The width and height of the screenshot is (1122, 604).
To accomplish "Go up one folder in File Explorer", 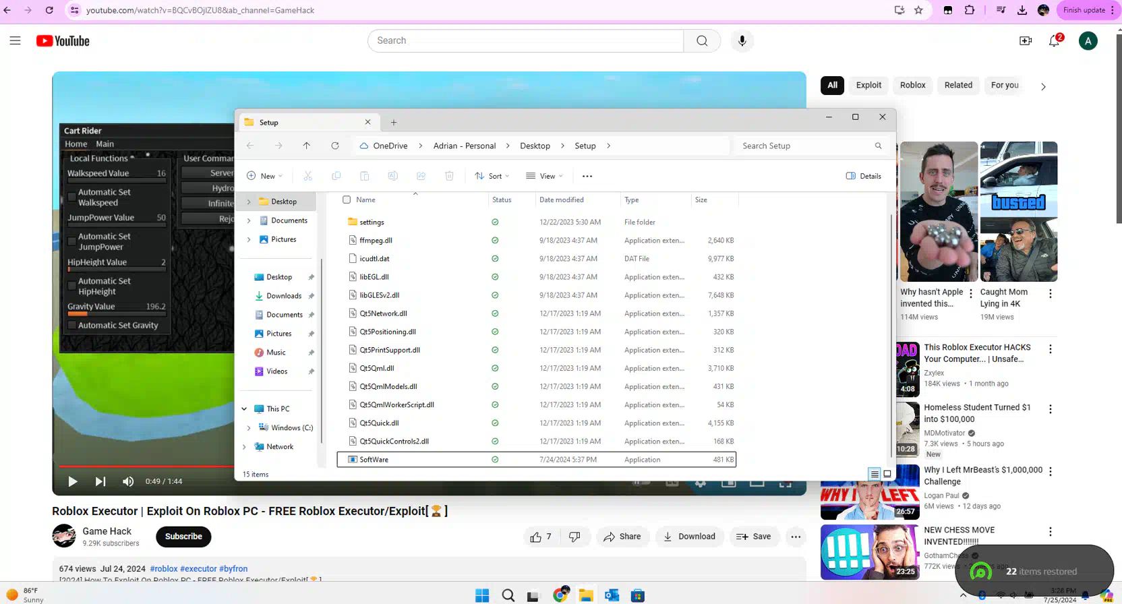I will click(x=306, y=146).
